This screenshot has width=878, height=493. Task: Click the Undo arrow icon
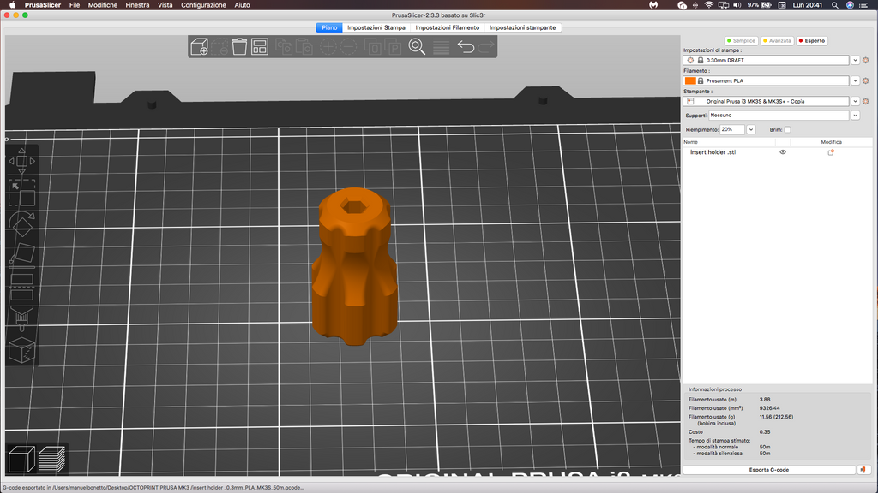click(466, 46)
